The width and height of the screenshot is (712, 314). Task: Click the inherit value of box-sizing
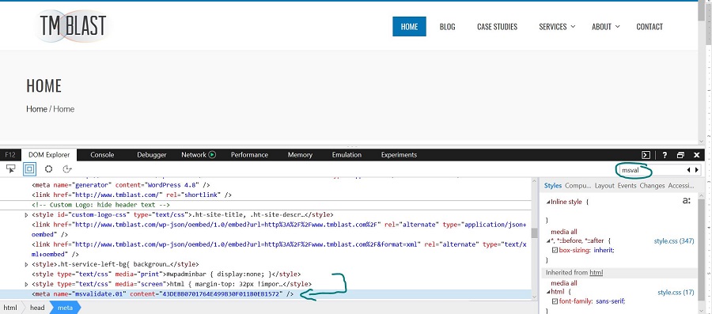point(604,250)
